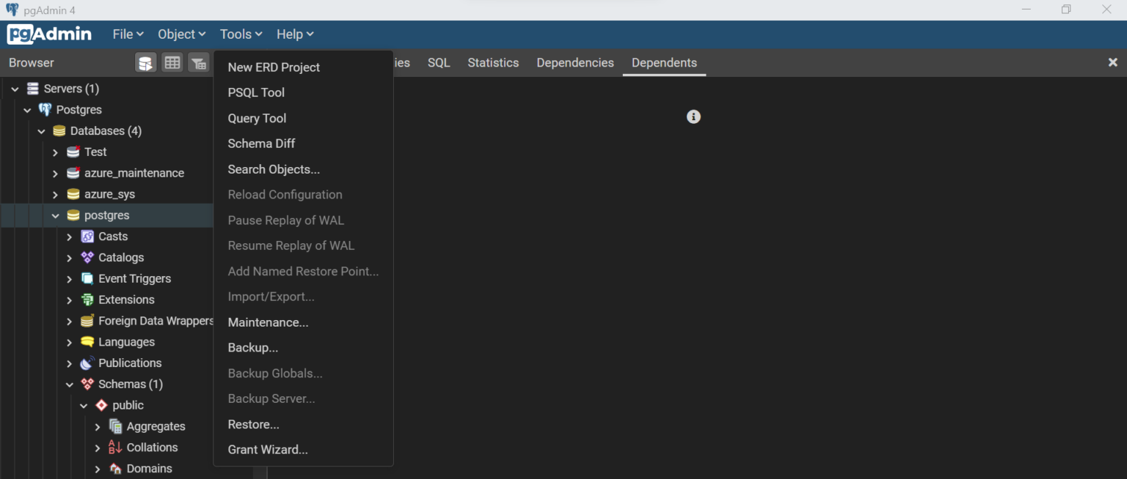Collapse the Servers (1) tree node

14,88
